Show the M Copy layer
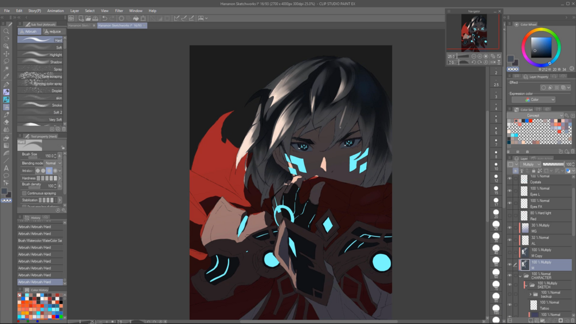This screenshot has width=576, height=324. 510,252
